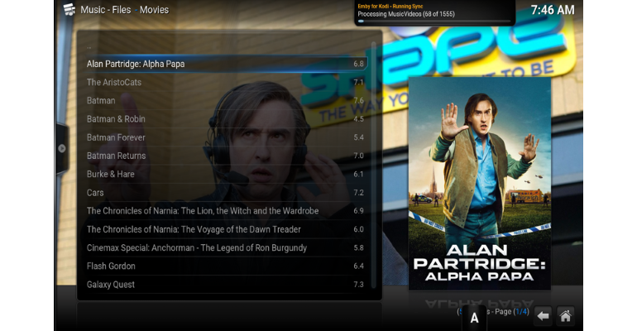637x331 pixels.
Task: Choose the Batman movie entry
Action: (x=226, y=100)
